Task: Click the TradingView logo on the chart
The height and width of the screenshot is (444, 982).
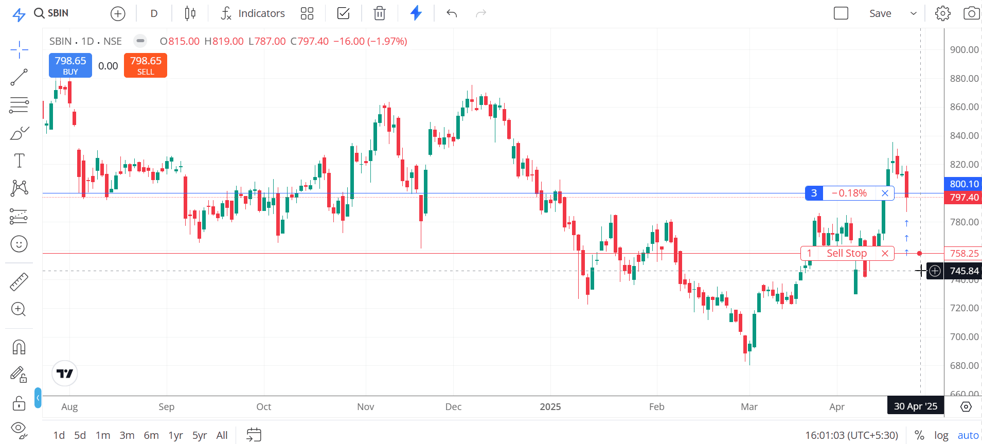Action: [65, 373]
